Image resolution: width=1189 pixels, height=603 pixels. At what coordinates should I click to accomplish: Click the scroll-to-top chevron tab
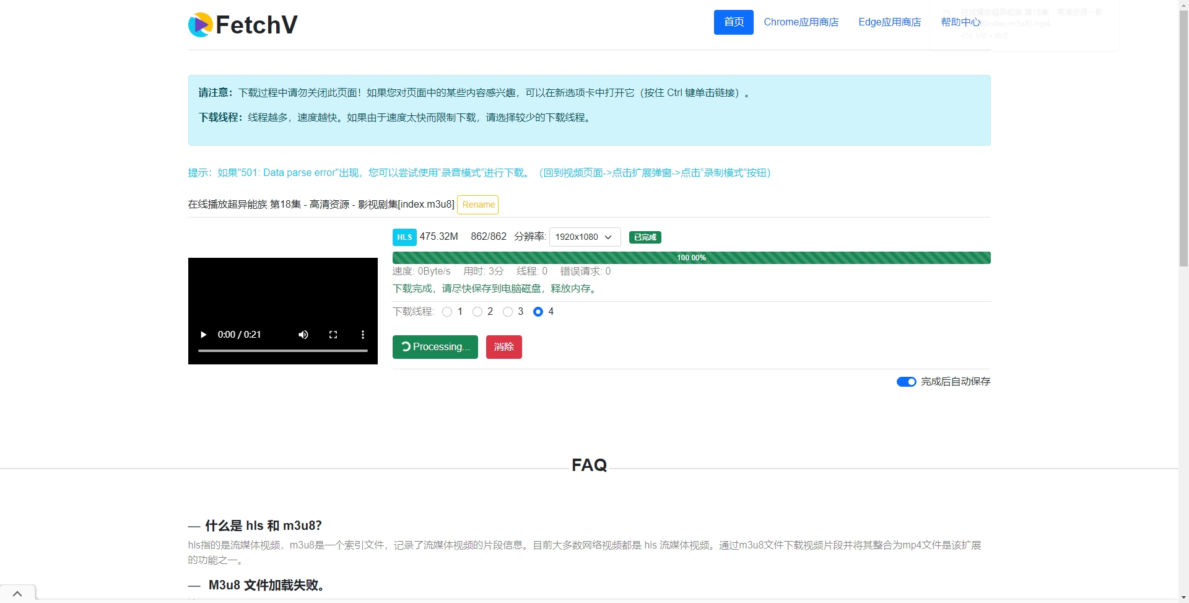[17, 594]
